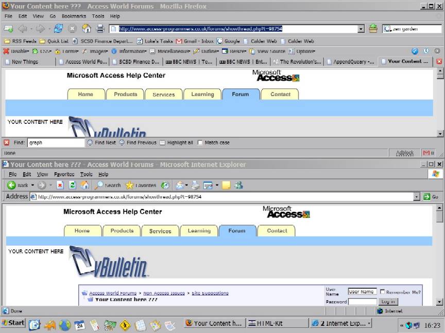Click View Source in developer toolbar

[268, 51]
